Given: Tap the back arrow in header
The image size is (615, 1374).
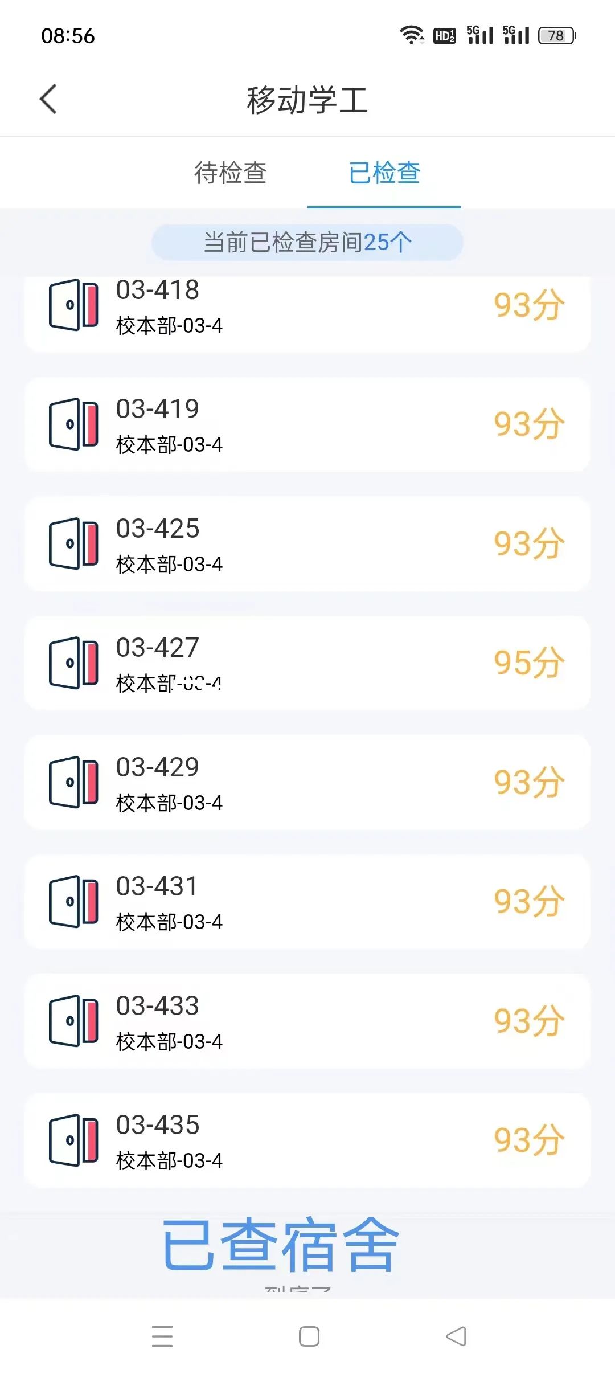Looking at the screenshot, I should tap(49, 99).
